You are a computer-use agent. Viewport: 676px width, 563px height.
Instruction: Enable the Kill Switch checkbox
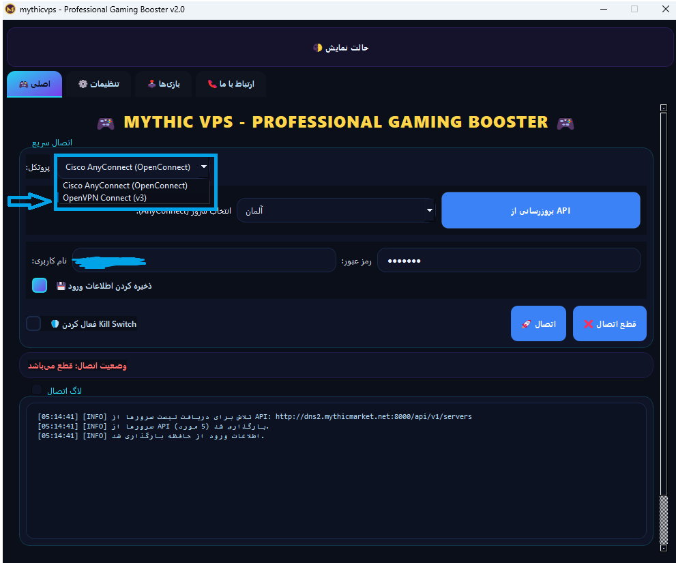[33, 323]
